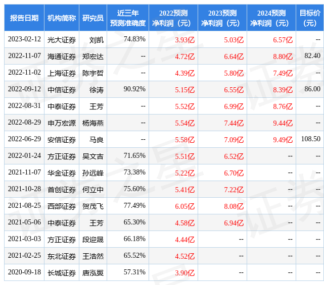Click the 2022预测净利润 column header

[173, 18]
